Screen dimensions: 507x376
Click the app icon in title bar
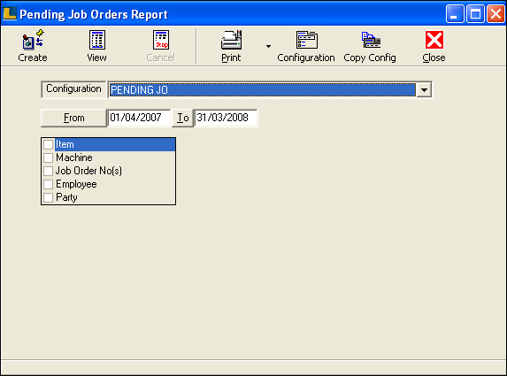(10, 14)
